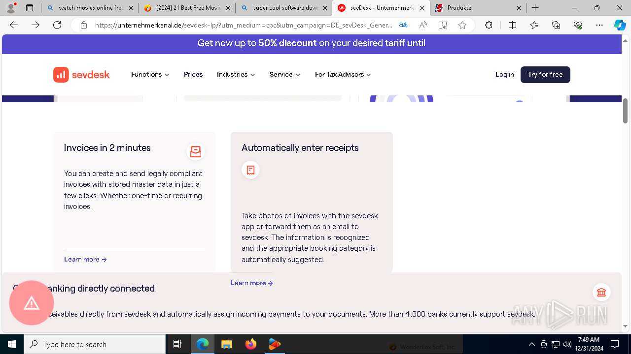This screenshot has height=354, width=631.
Task: Open the browser Extensions icon
Action: pos(489,25)
